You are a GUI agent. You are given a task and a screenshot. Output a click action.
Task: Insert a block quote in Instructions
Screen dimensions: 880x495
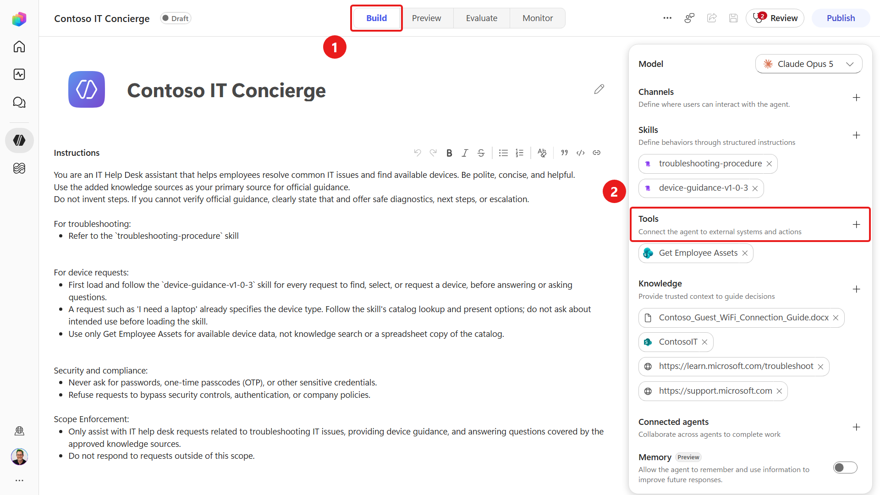pos(564,153)
